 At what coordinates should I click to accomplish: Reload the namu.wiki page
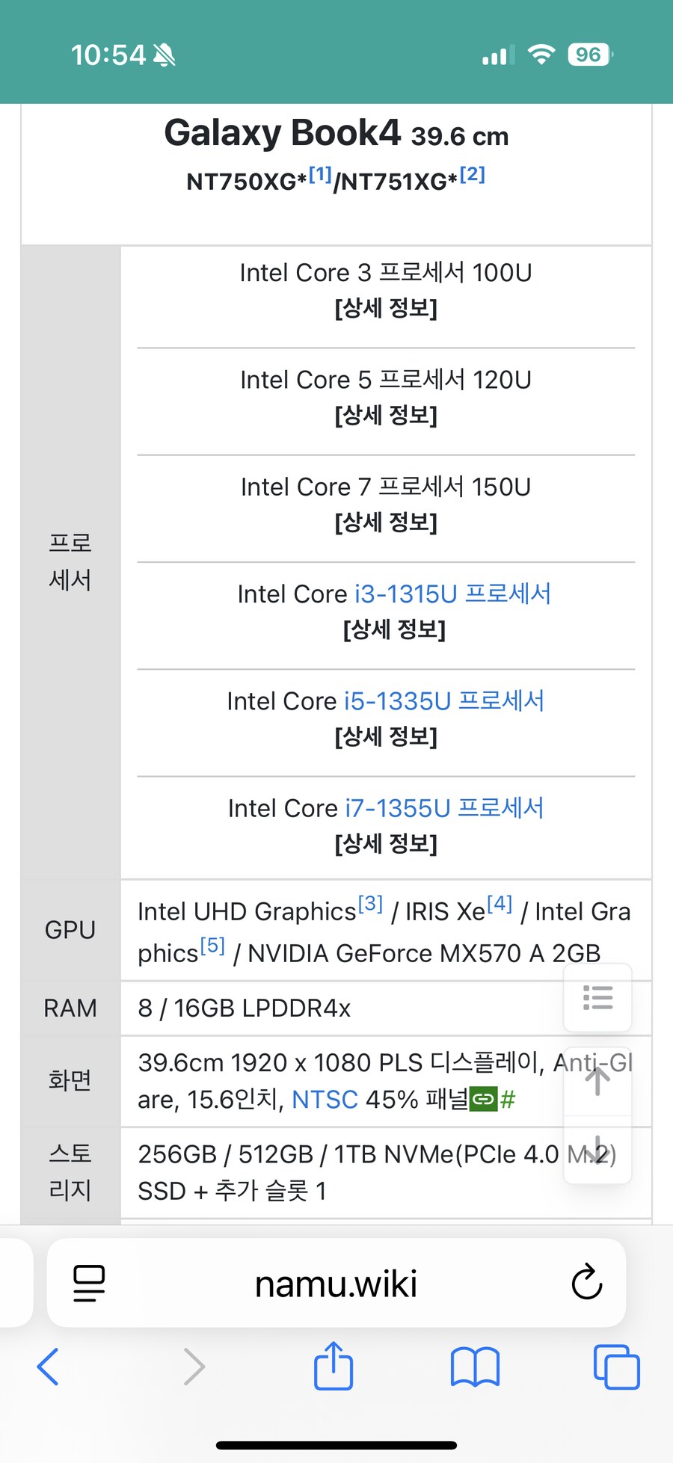587,1282
